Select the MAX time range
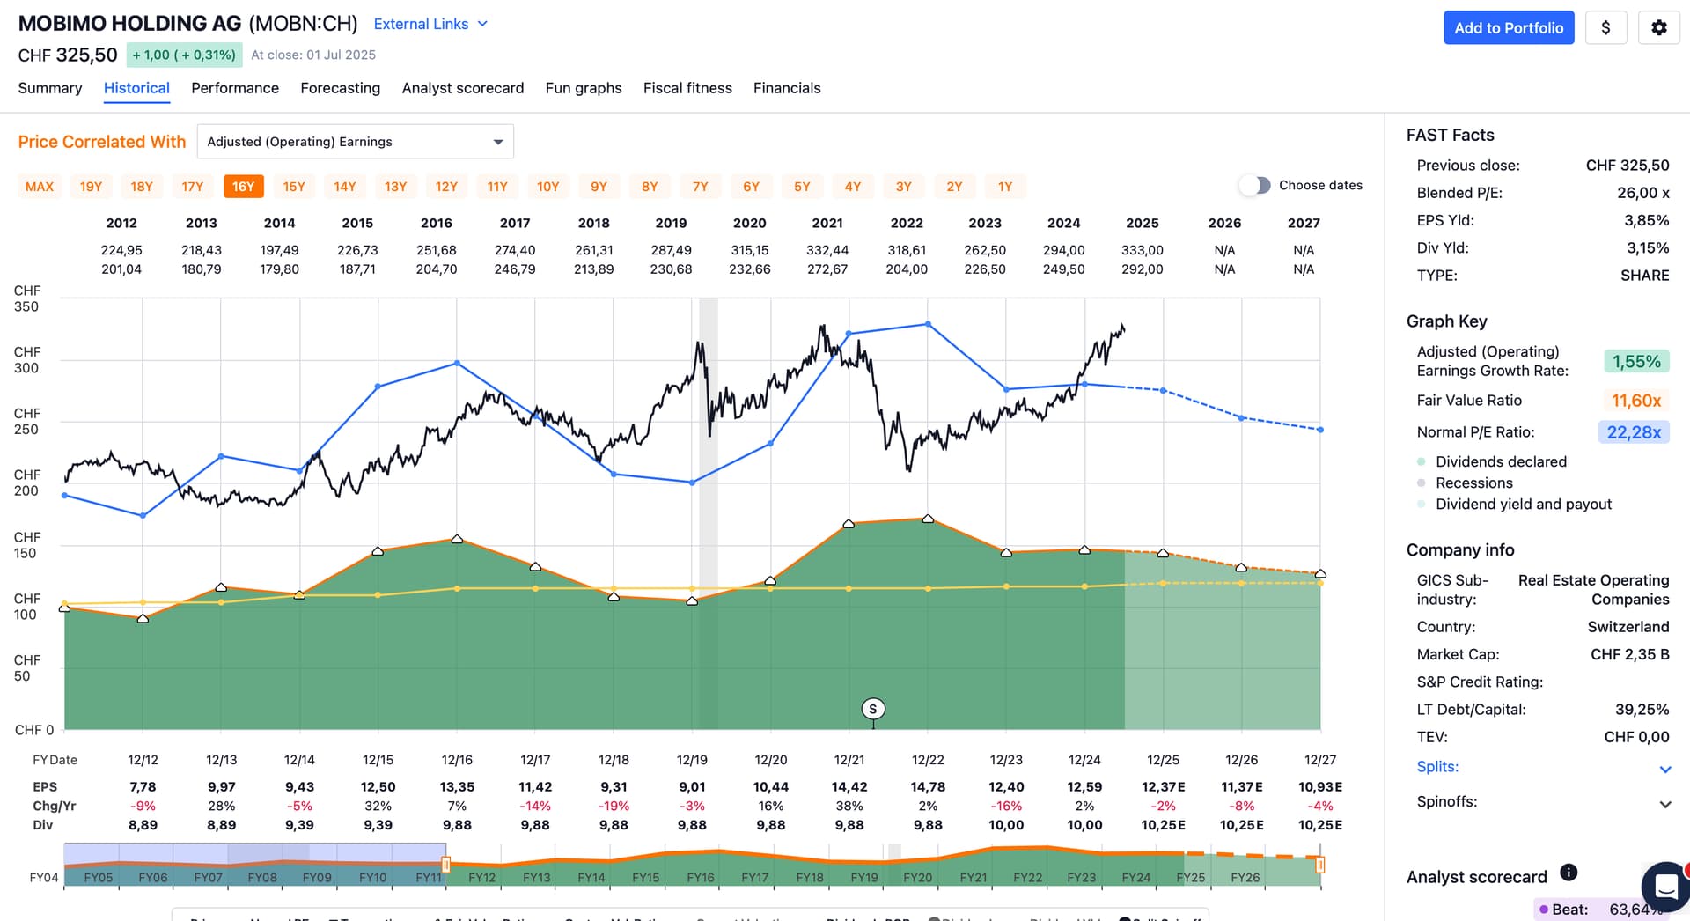The image size is (1690, 921). tap(40, 187)
